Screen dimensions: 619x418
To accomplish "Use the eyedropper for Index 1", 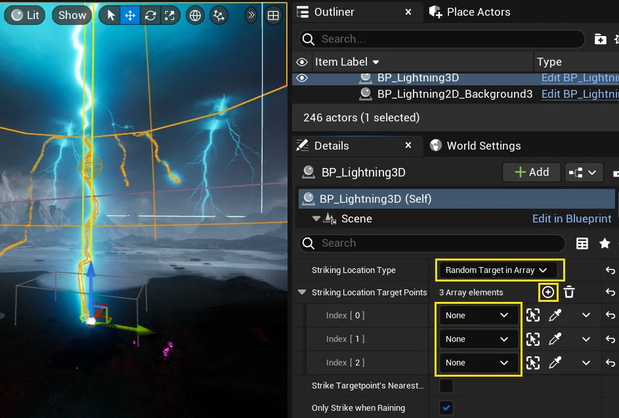I will [555, 339].
